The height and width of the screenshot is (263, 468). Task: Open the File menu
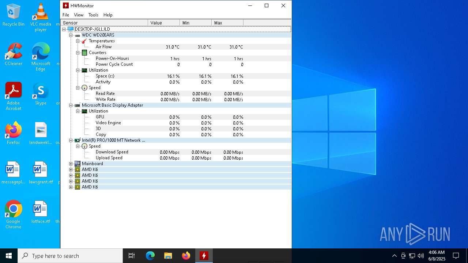pos(66,15)
